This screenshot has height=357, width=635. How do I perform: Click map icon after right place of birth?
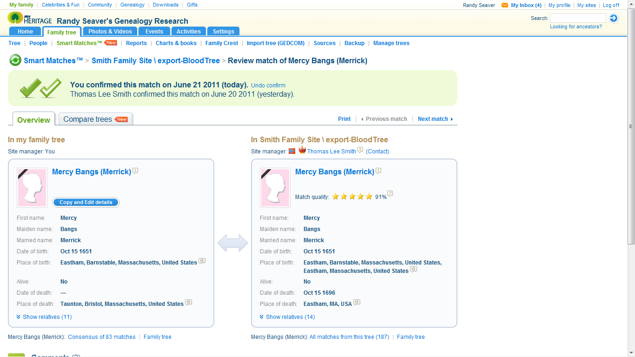(x=413, y=269)
